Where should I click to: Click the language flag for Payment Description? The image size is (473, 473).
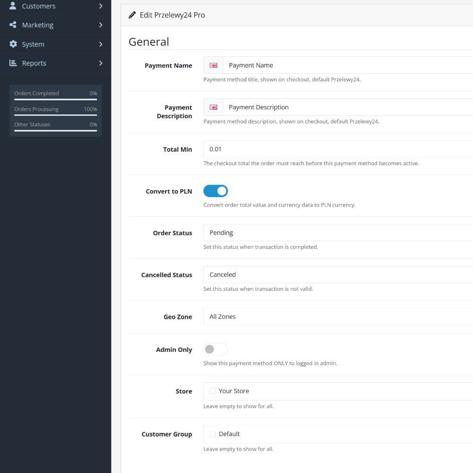213,107
